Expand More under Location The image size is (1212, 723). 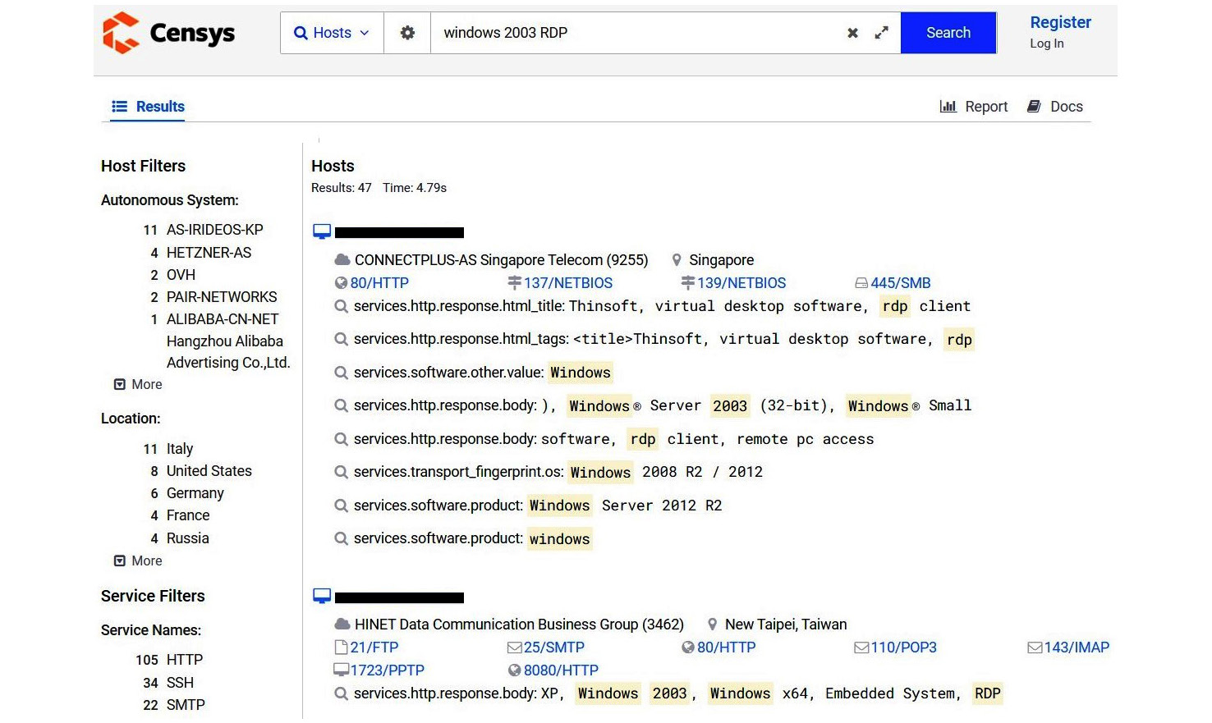138,561
